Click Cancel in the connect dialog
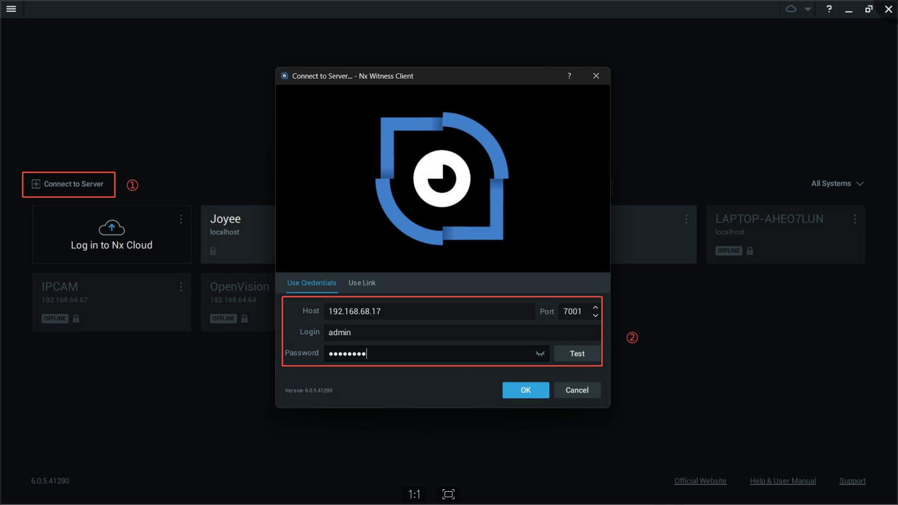Viewport: 898px width, 505px height. pos(577,390)
